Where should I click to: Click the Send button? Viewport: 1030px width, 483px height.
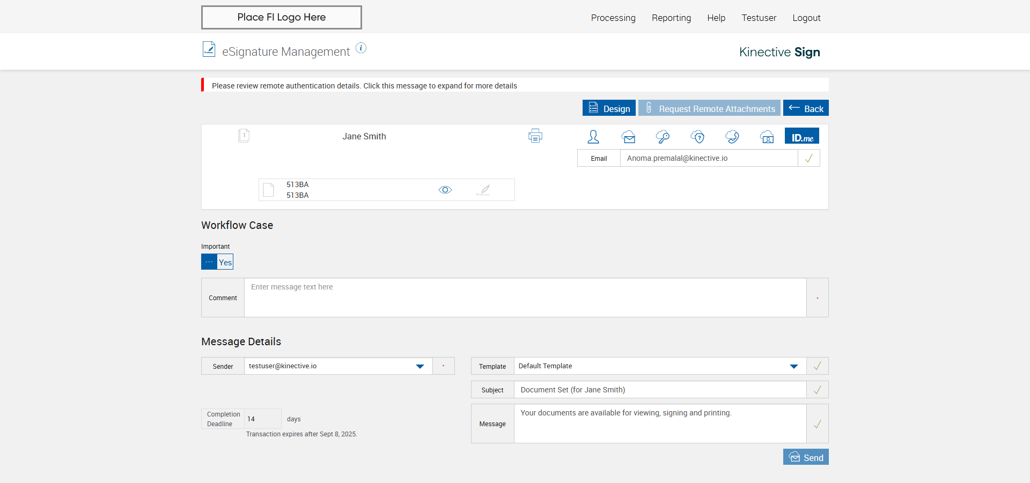[806, 457]
